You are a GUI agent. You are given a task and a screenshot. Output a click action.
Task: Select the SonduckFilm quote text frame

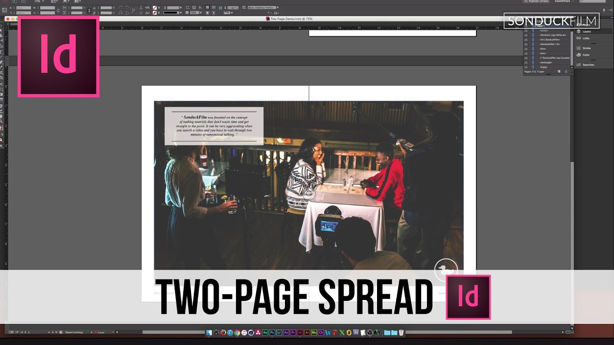tap(214, 126)
